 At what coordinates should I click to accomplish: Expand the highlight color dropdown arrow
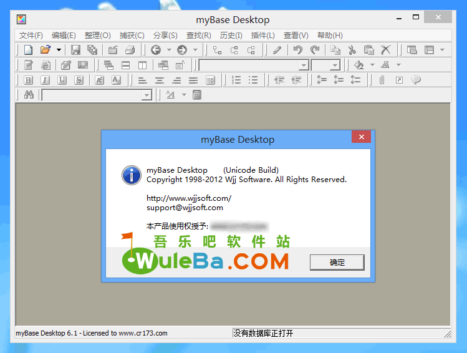[x=372, y=65]
